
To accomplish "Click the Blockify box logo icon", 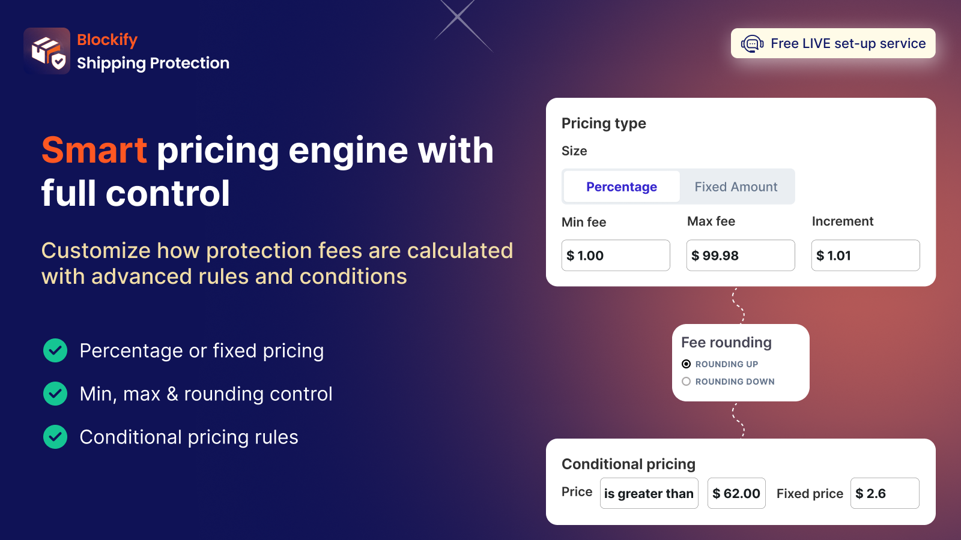I will pos(46,50).
